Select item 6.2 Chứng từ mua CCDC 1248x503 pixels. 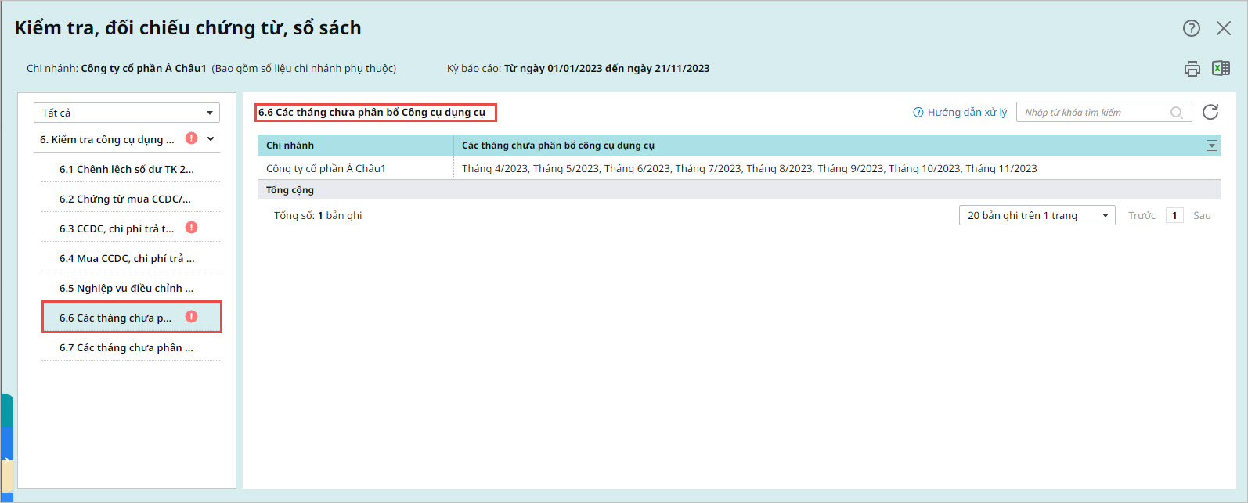click(x=124, y=199)
